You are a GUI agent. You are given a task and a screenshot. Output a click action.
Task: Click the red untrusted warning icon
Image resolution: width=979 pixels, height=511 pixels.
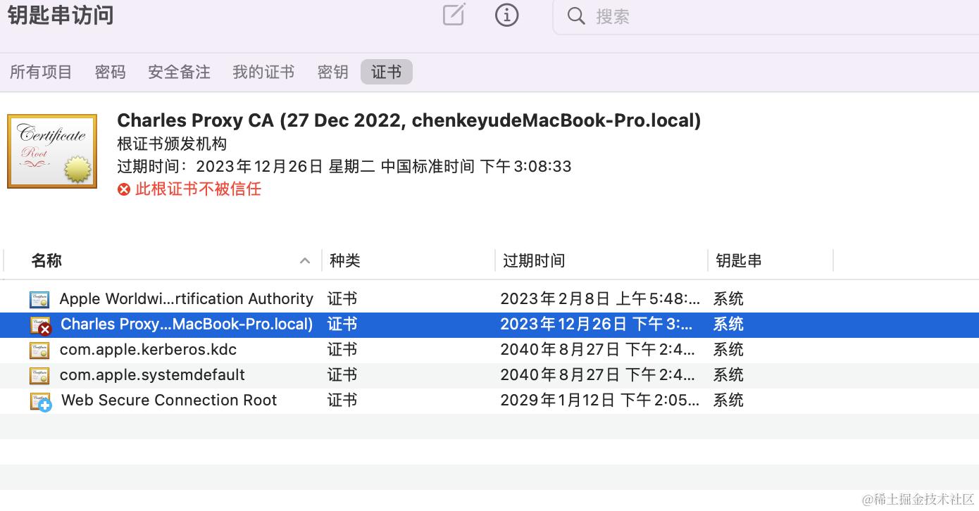click(124, 189)
